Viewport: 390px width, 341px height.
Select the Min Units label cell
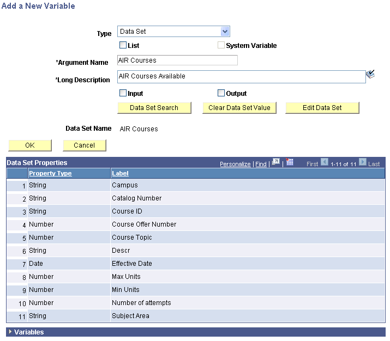click(248, 290)
